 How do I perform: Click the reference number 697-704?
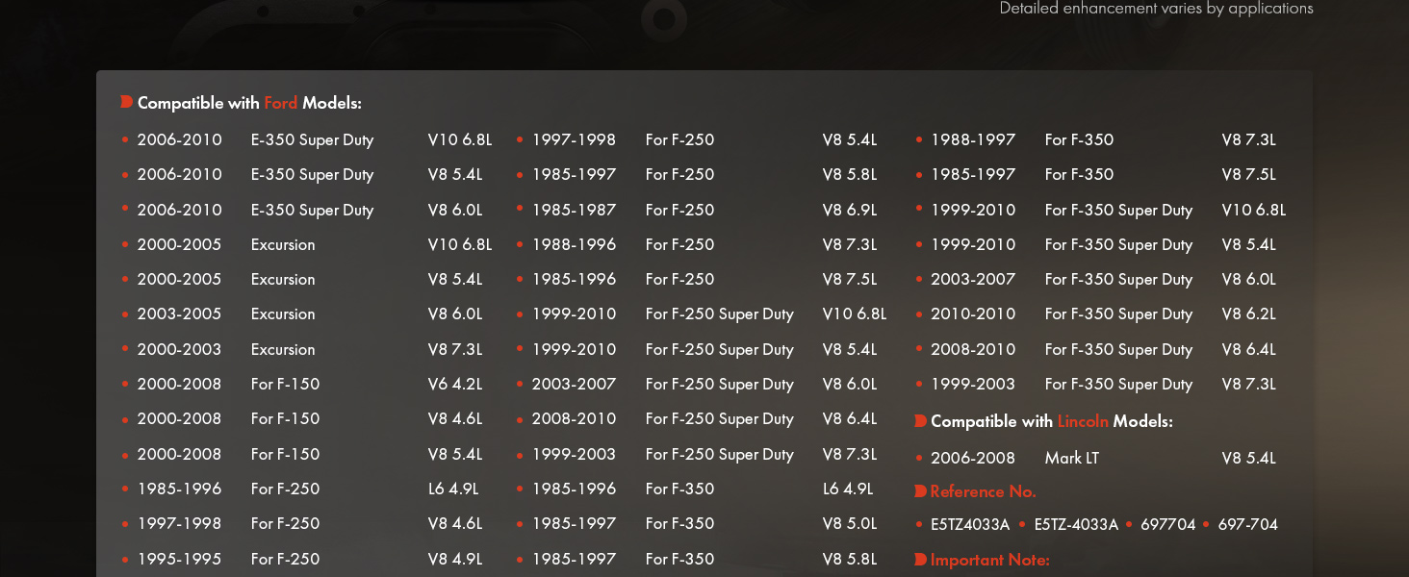1247,524
